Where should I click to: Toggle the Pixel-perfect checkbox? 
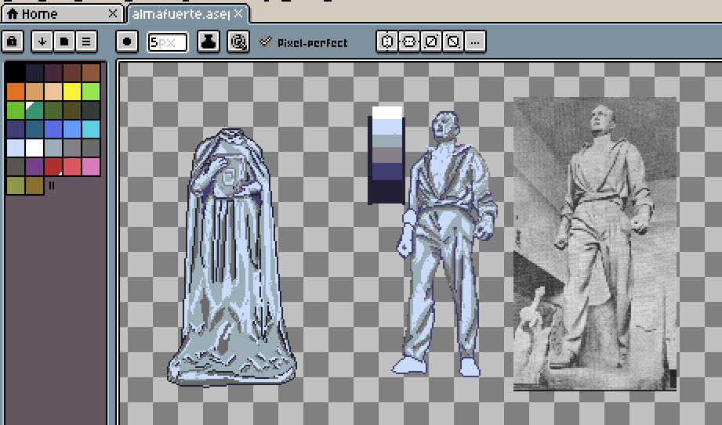266,41
